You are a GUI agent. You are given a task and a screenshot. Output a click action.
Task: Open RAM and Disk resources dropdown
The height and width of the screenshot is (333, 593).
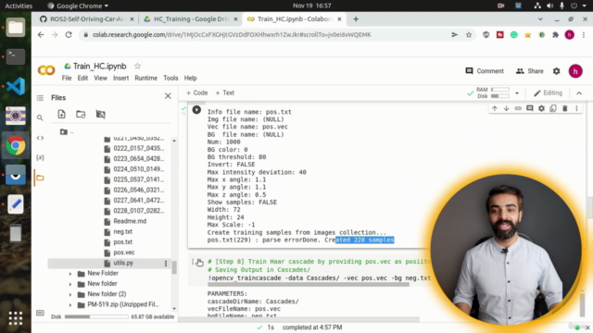pos(517,92)
